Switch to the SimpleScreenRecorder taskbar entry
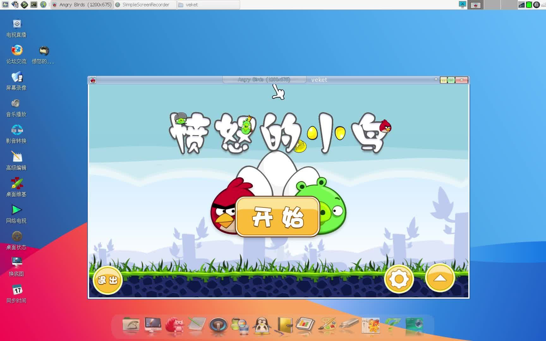Screen dimensions: 546x341 tap(145, 5)
